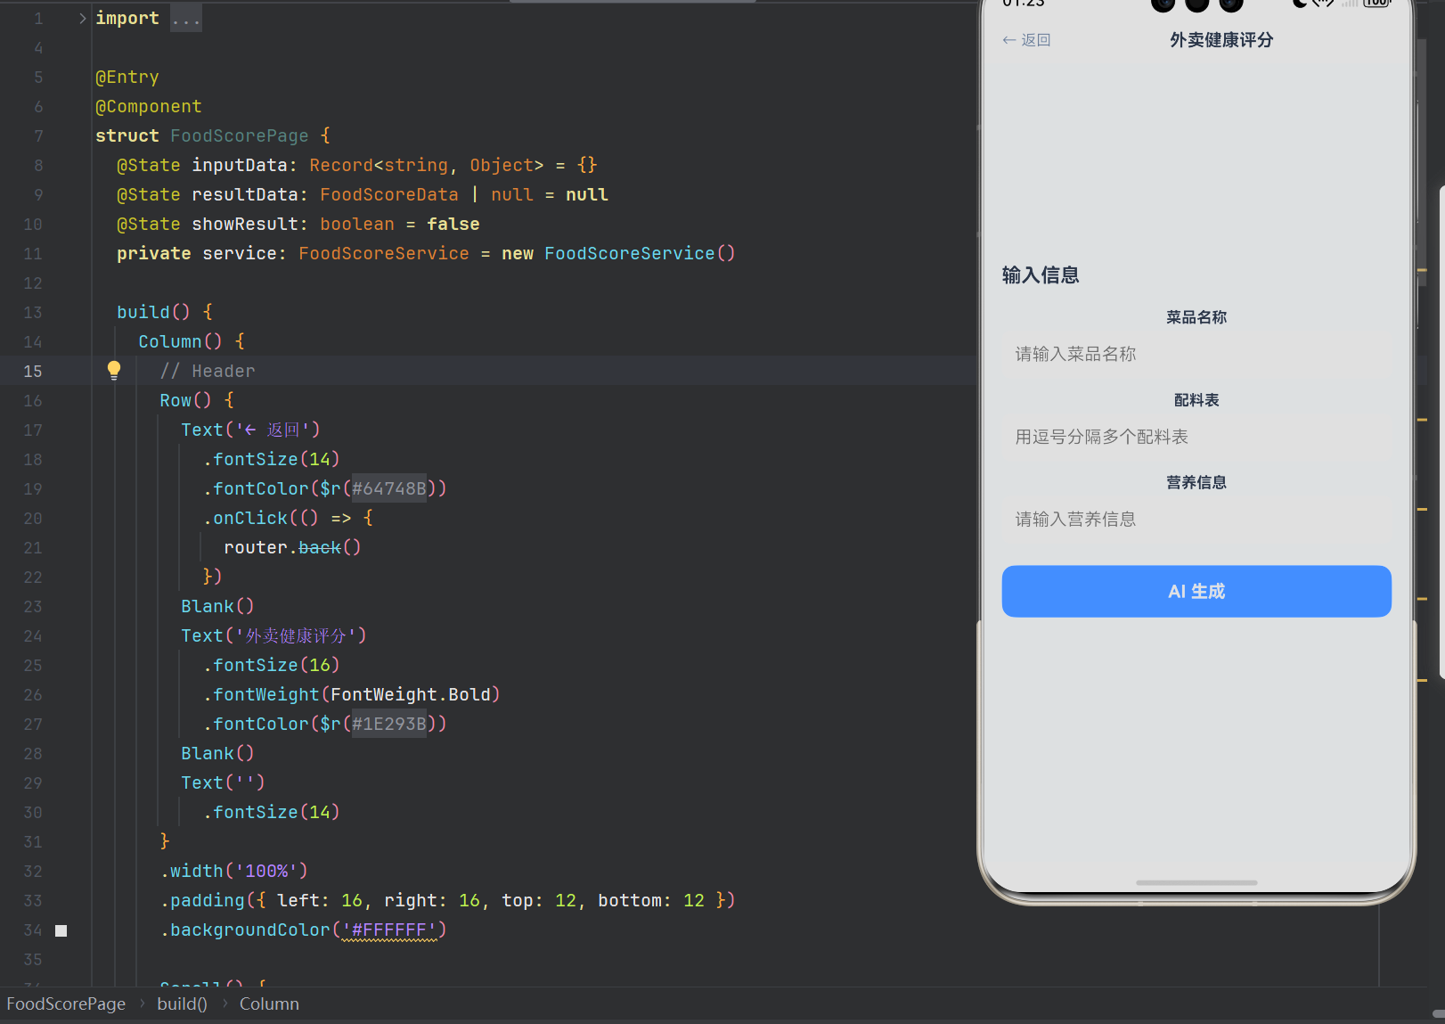
Task: Click the inputData state variable
Action: pos(240,165)
